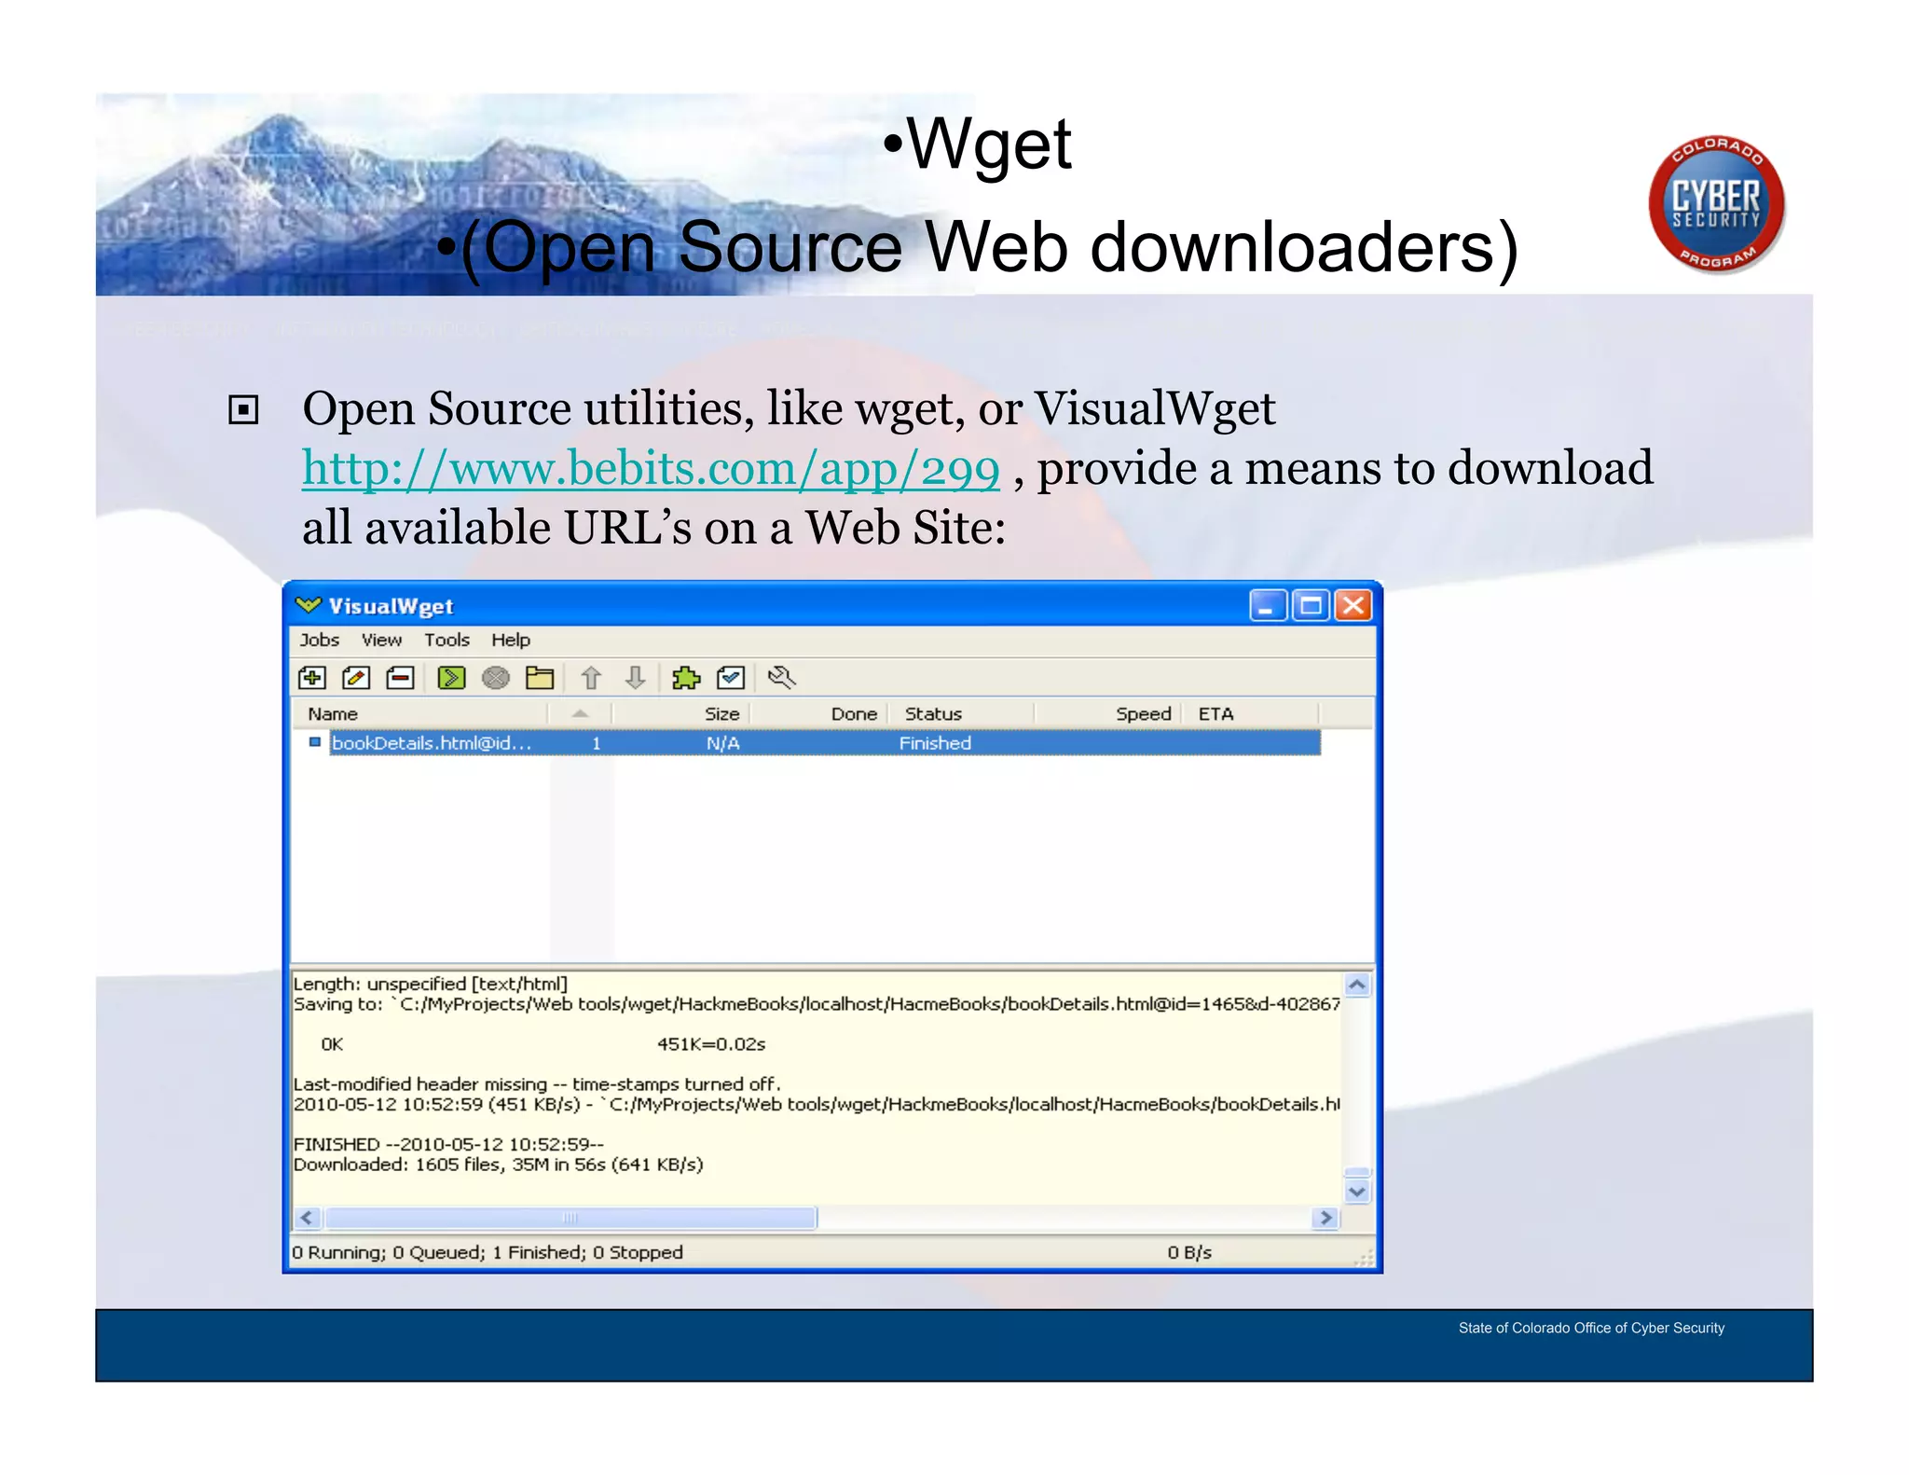Click the 'Saving to:' log line

click(x=817, y=1004)
